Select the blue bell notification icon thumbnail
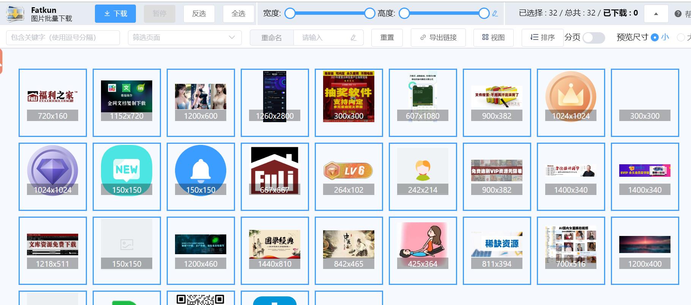The image size is (691, 305). [x=201, y=177]
